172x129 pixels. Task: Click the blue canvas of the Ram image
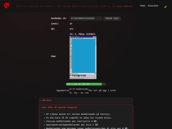coord(83,56)
